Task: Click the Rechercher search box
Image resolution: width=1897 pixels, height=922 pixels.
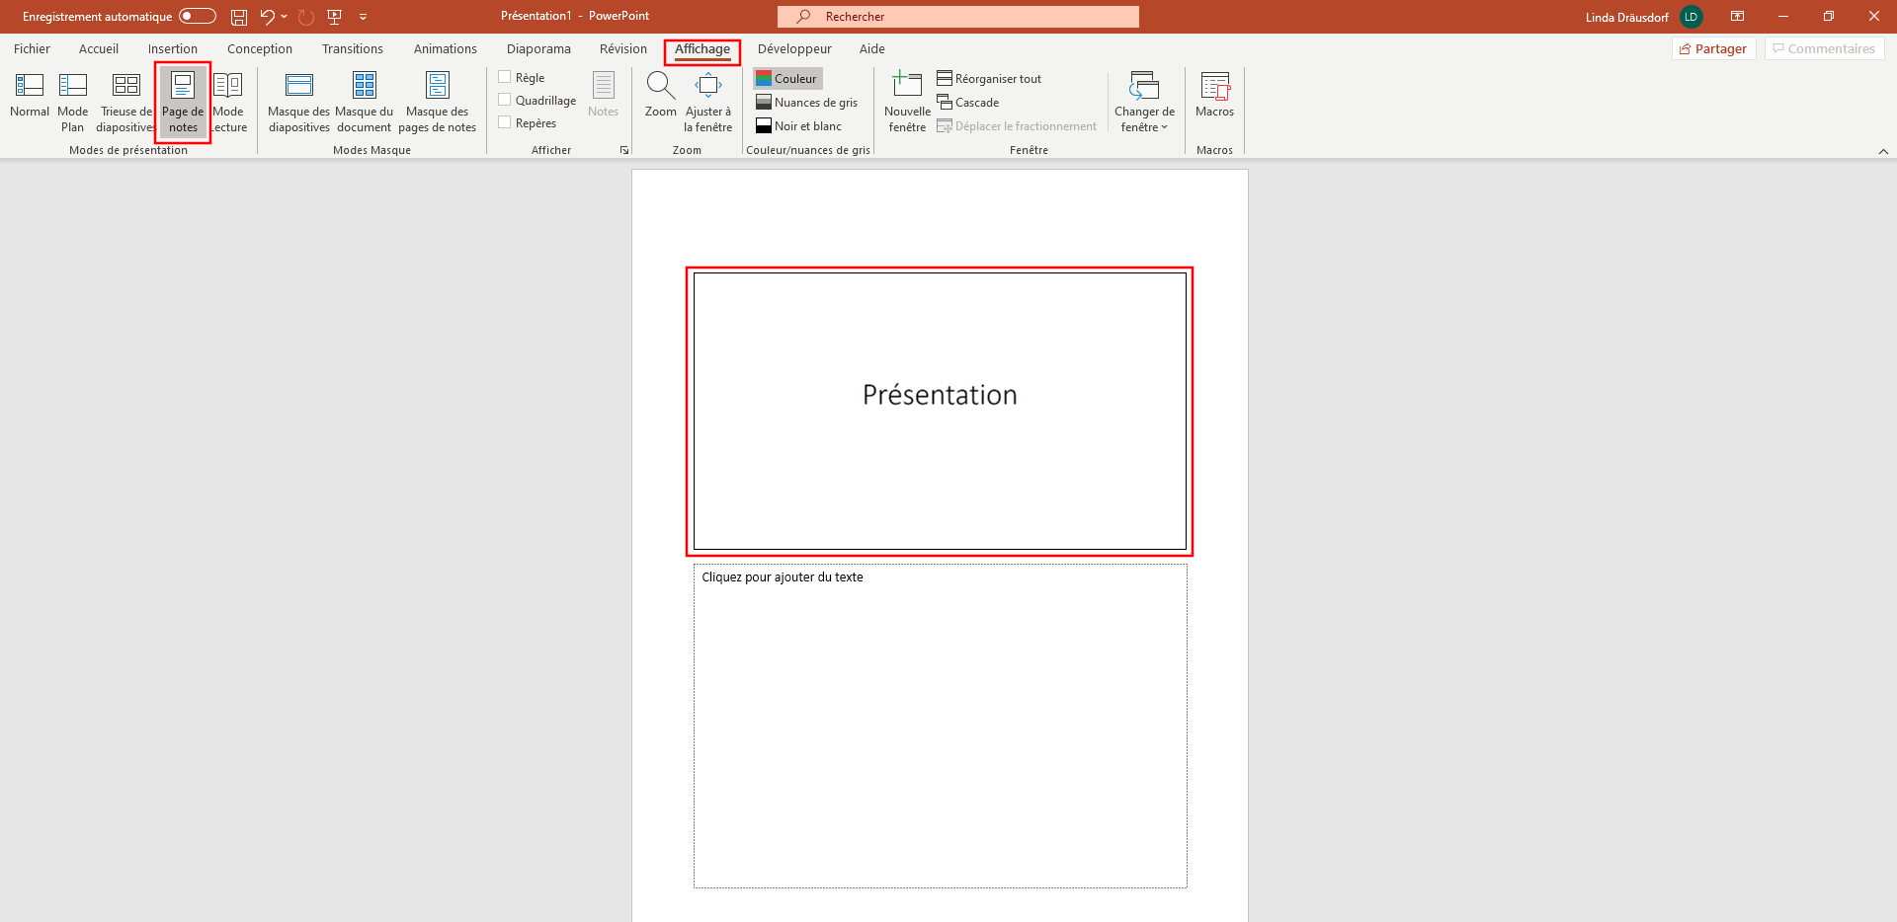Action: pos(957,17)
